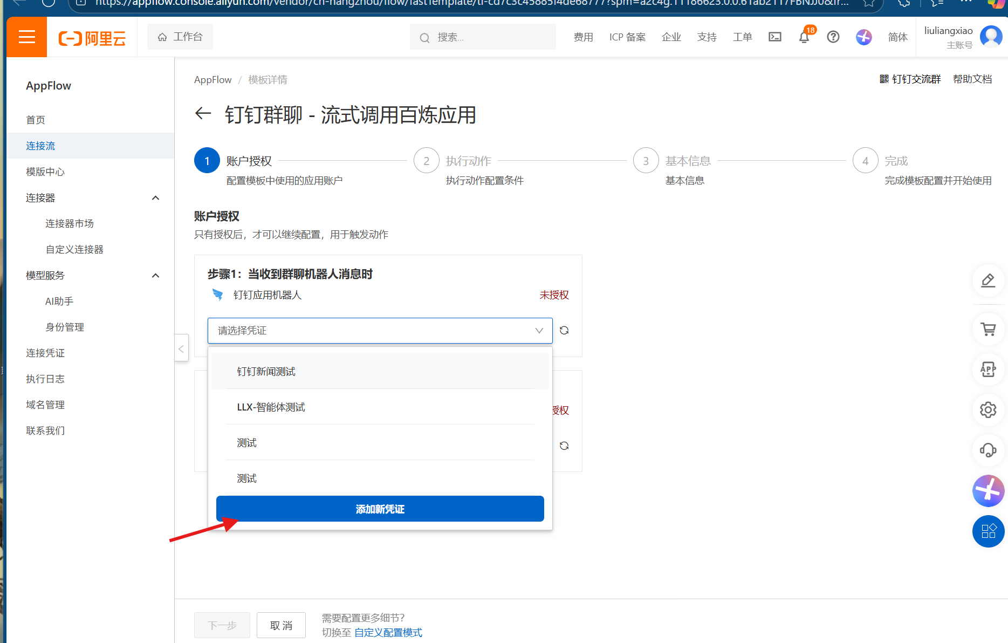
Task: Select the first 测试 credential option
Action: (x=380, y=442)
